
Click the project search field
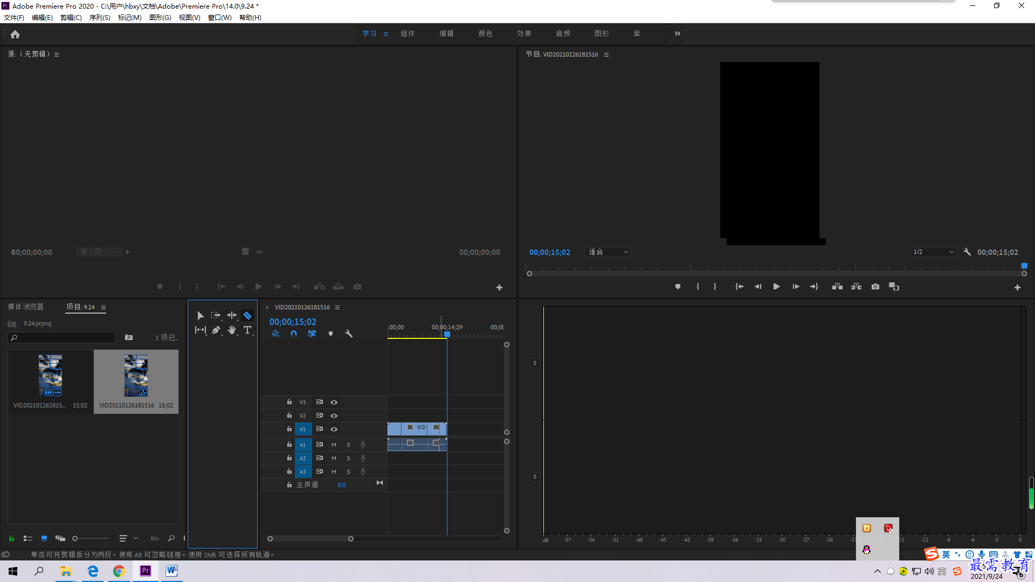coord(61,337)
